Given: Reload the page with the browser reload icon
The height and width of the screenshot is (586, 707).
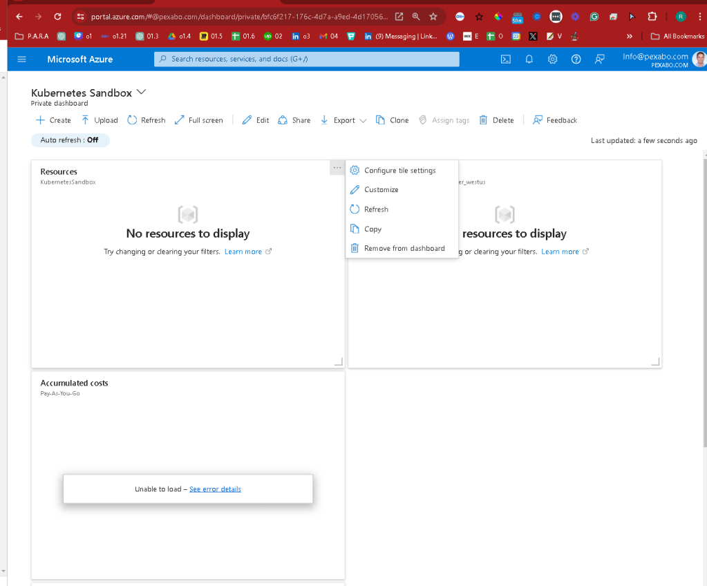Looking at the screenshot, I should click(x=57, y=17).
